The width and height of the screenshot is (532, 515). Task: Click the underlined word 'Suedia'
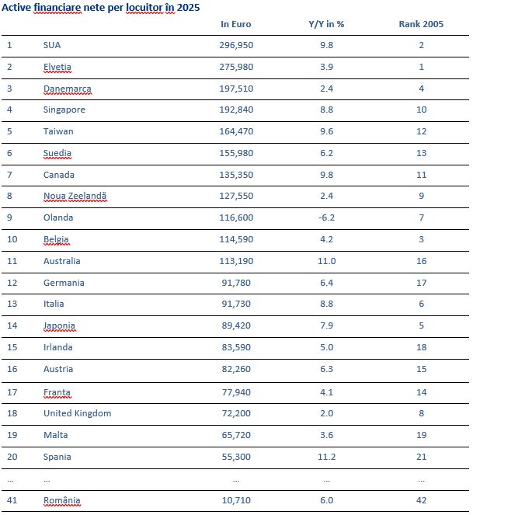tap(57, 153)
